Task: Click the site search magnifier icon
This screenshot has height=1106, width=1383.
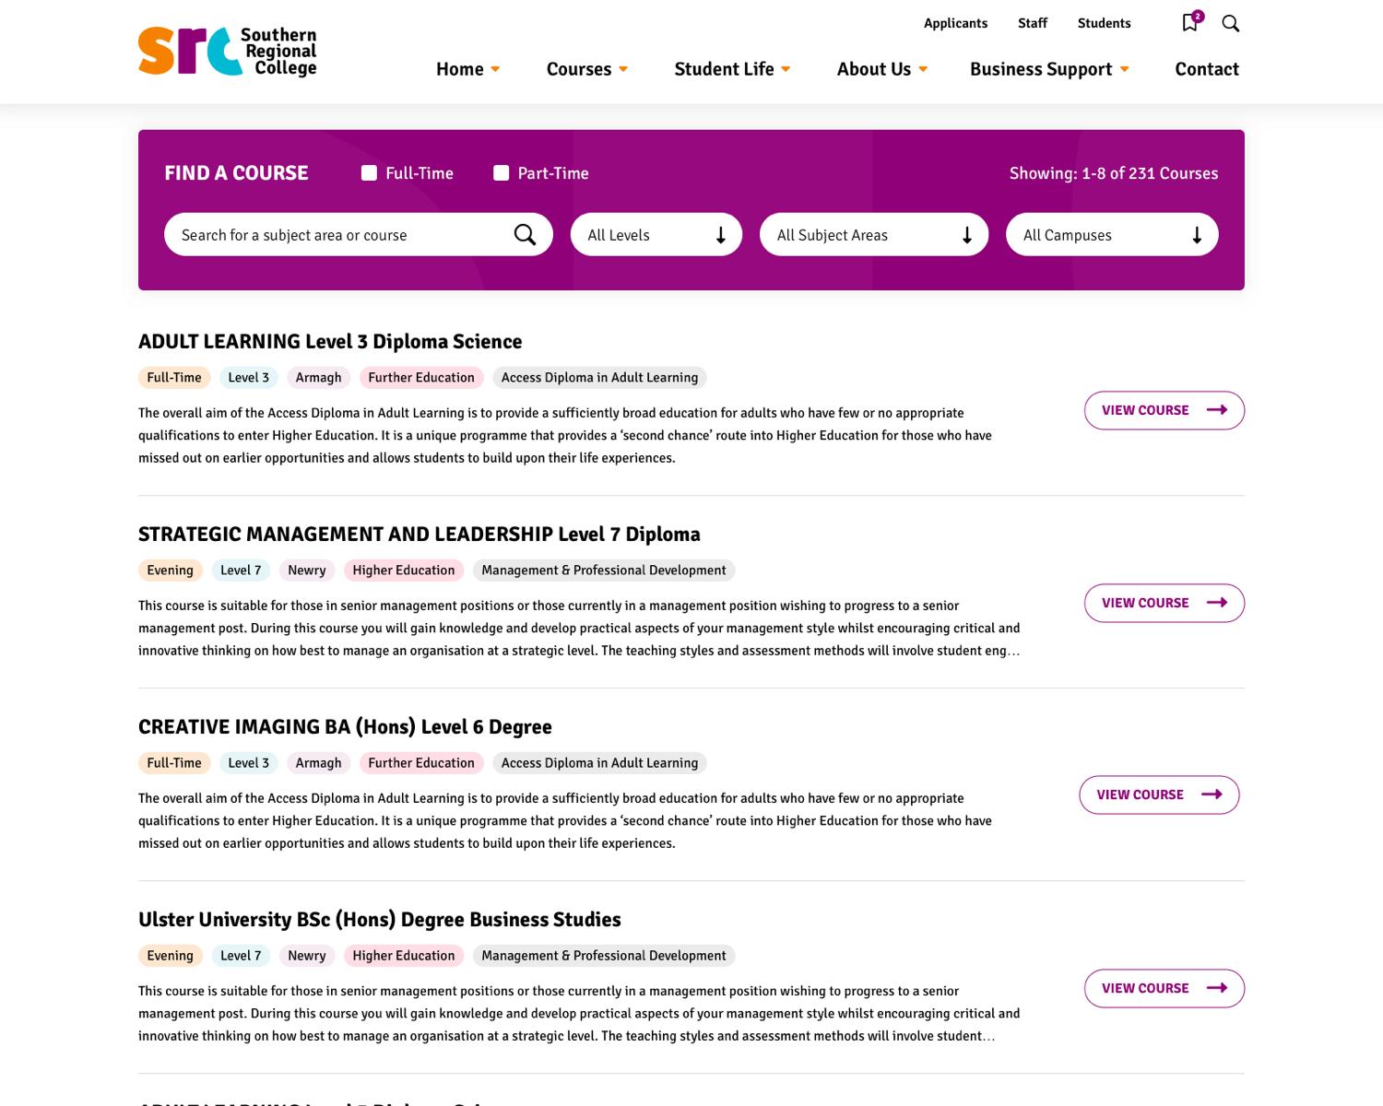Action: [x=1231, y=23]
